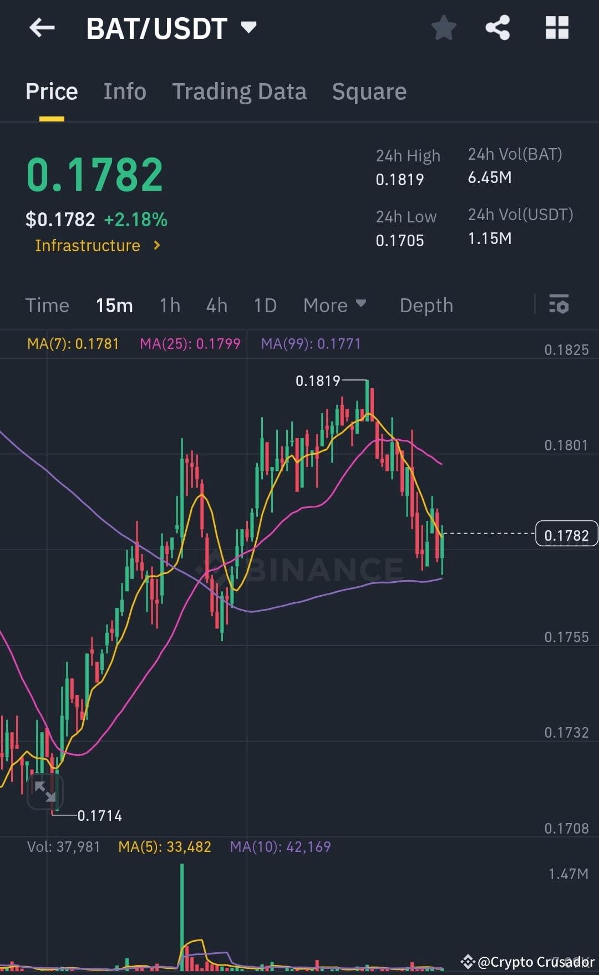The image size is (599, 975).
Task: Open the Infrastructure category link
Action: point(97,245)
